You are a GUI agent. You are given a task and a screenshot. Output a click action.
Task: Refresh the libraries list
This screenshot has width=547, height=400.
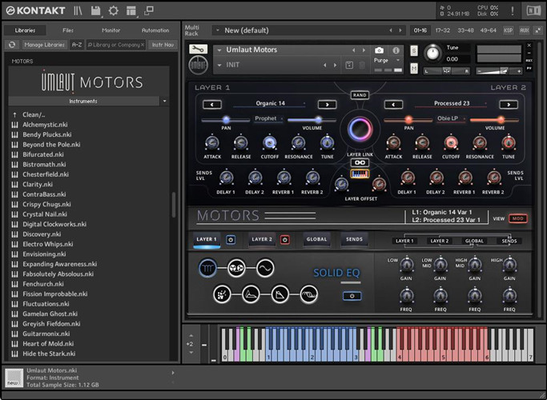pyautogui.click(x=12, y=45)
